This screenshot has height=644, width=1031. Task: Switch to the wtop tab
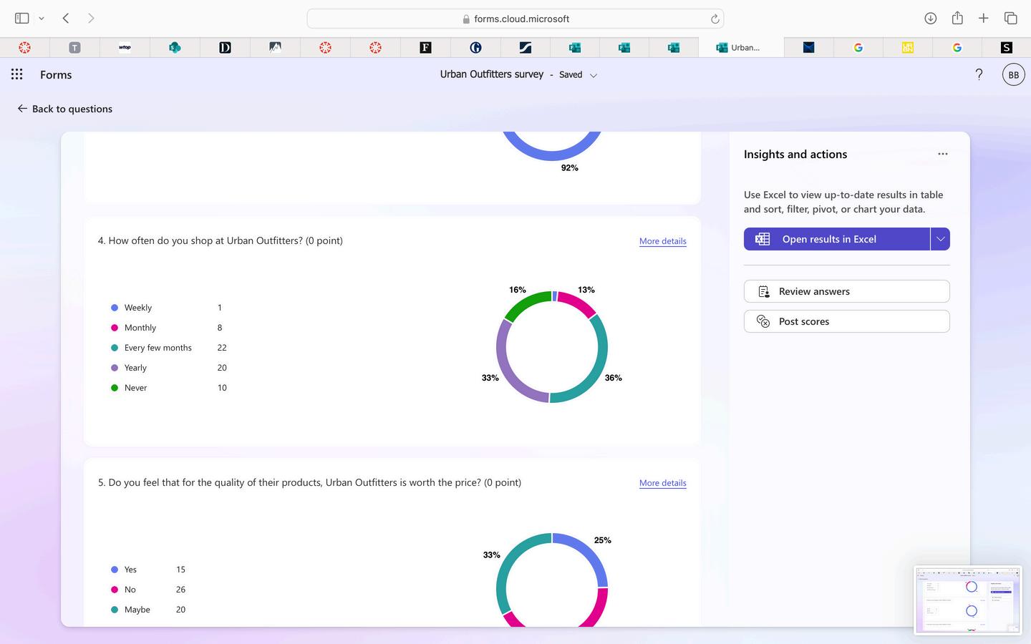tap(125, 47)
